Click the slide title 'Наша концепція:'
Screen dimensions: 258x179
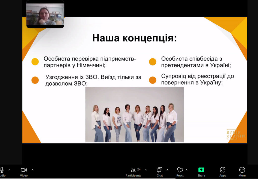(135, 38)
